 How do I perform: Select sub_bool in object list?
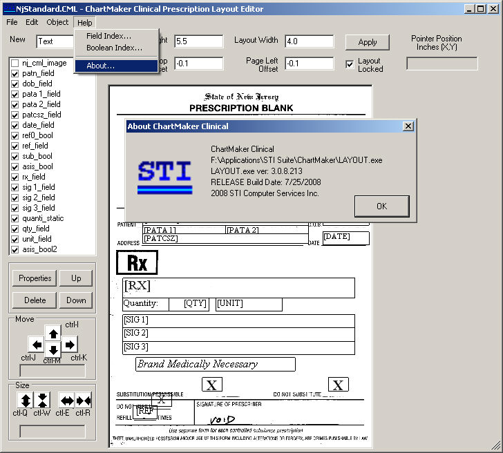pyautogui.click(x=37, y=156)
